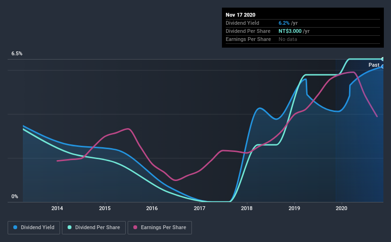Select the 2017 x-axis label
The width and height of the screenshot is (391, 242).
[200, 208]
